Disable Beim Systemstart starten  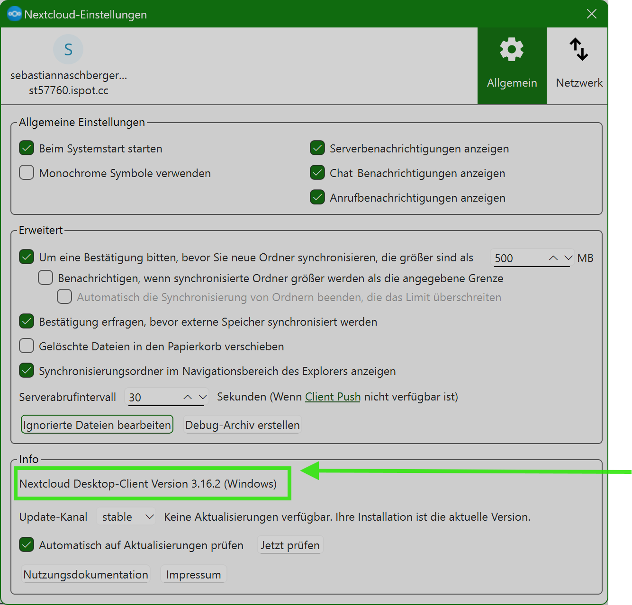[x=27, y=148]
